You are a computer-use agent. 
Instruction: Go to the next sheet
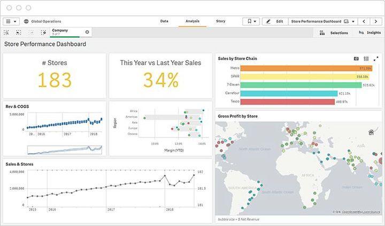(376, 21)
